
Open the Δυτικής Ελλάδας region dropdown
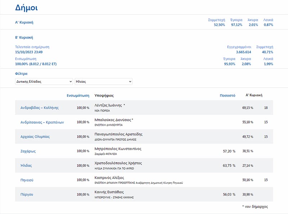click(44, 82)
